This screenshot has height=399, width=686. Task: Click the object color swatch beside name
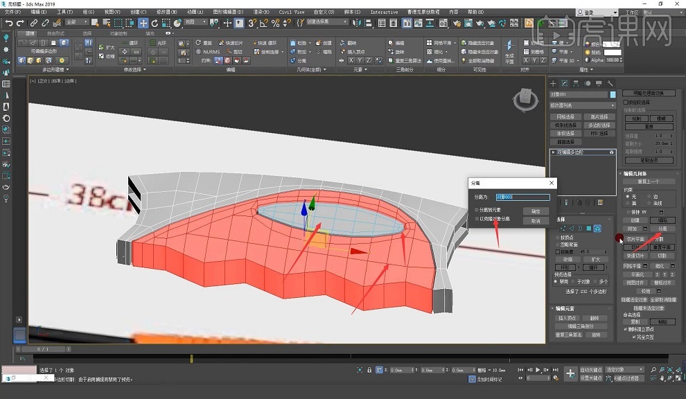pyautogui.click(x=613, y=94)
